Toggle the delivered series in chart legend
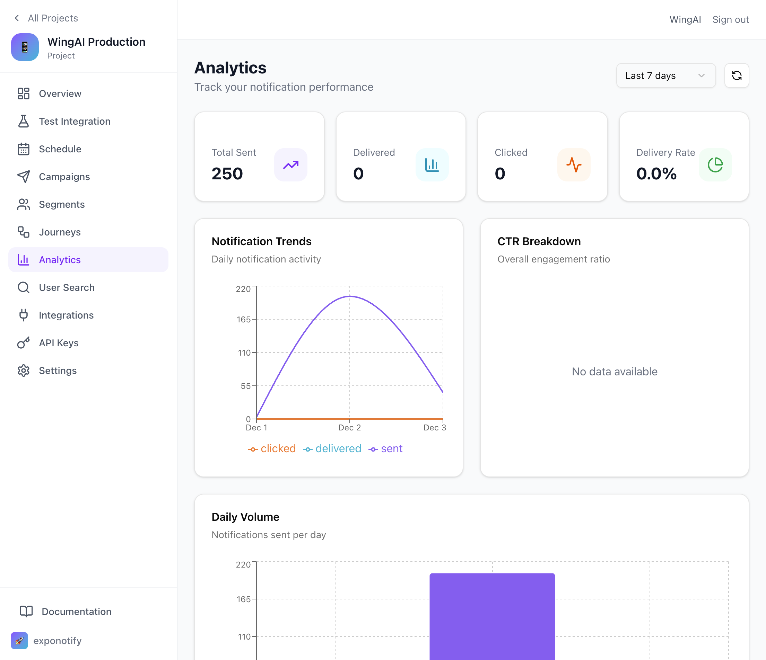This screenshot has width=766, height=660. [x=332, y=448]
